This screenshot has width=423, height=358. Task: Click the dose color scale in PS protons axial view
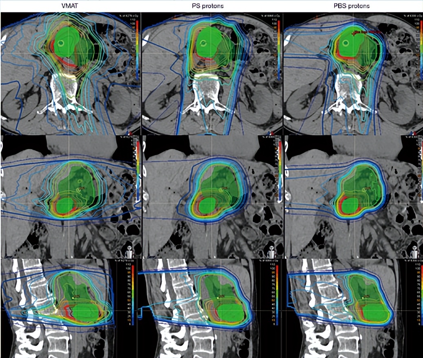click(x=279, y=50)
